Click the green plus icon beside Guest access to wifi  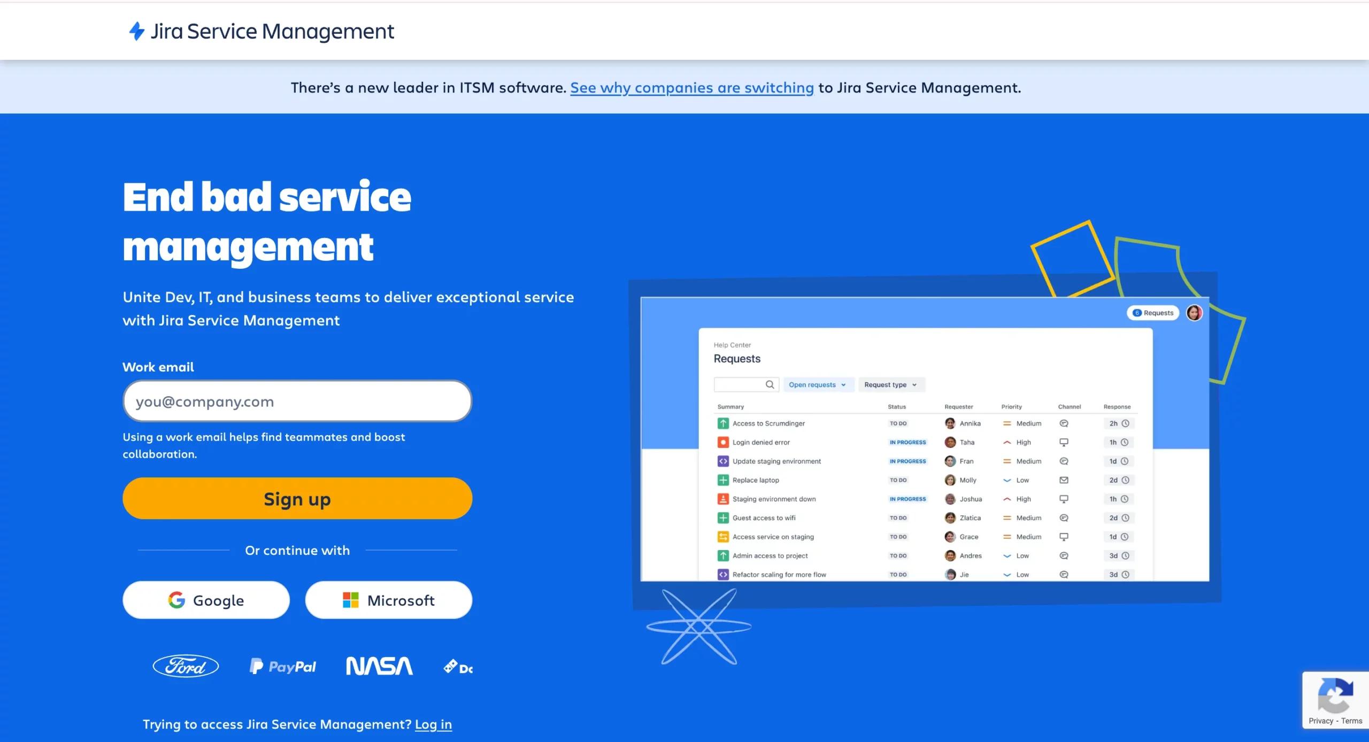(723, 517)
